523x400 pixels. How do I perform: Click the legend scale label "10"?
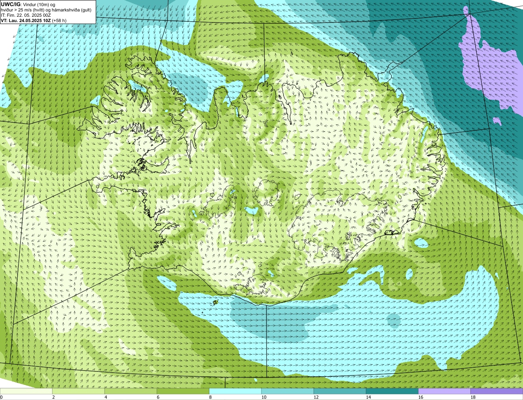pyautogui.click(x=264, y=397)
